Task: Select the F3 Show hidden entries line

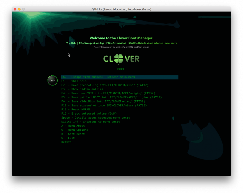Action: [82, 89]
